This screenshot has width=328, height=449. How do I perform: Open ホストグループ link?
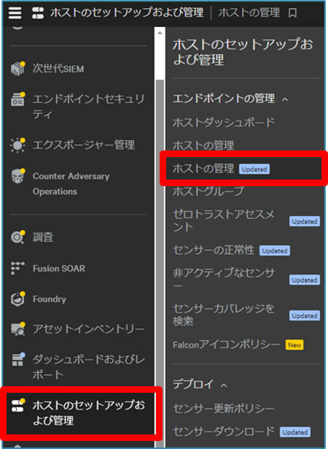(208, 191)
